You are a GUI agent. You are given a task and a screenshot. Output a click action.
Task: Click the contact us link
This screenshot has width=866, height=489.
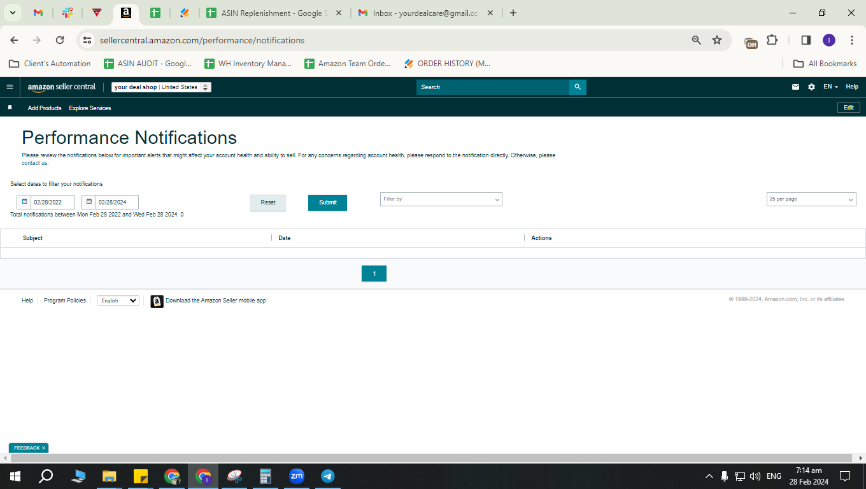34,163
